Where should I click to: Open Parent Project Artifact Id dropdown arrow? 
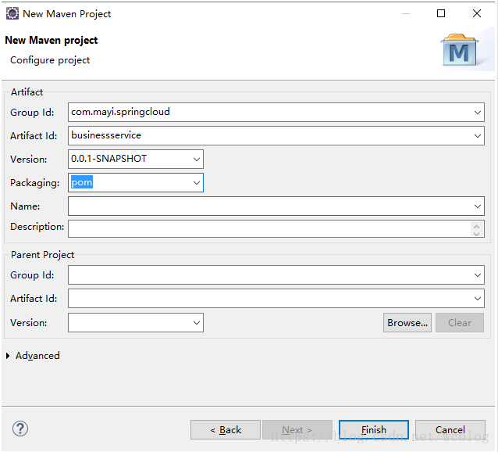[477, 299]
